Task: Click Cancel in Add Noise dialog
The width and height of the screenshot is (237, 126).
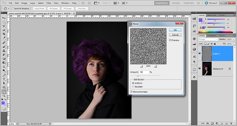Action: [175, 35]
